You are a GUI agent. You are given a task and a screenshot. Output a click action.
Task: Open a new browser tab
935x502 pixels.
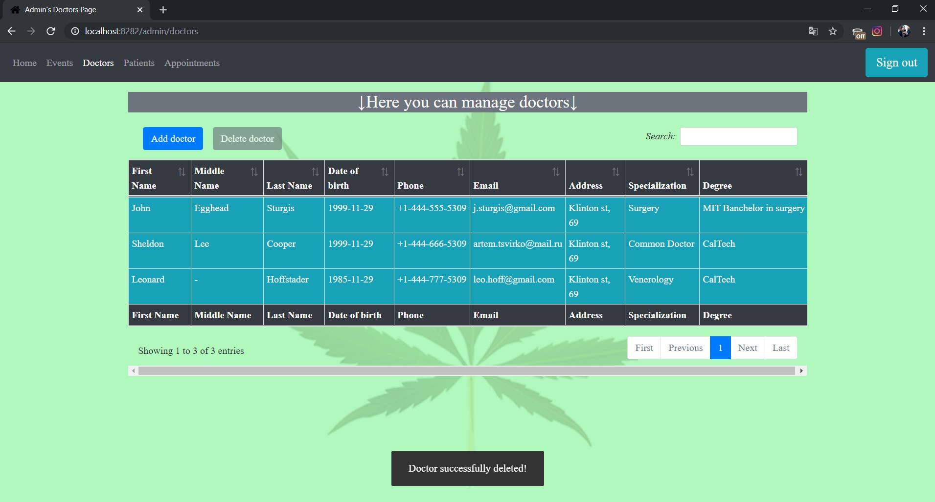163,10
